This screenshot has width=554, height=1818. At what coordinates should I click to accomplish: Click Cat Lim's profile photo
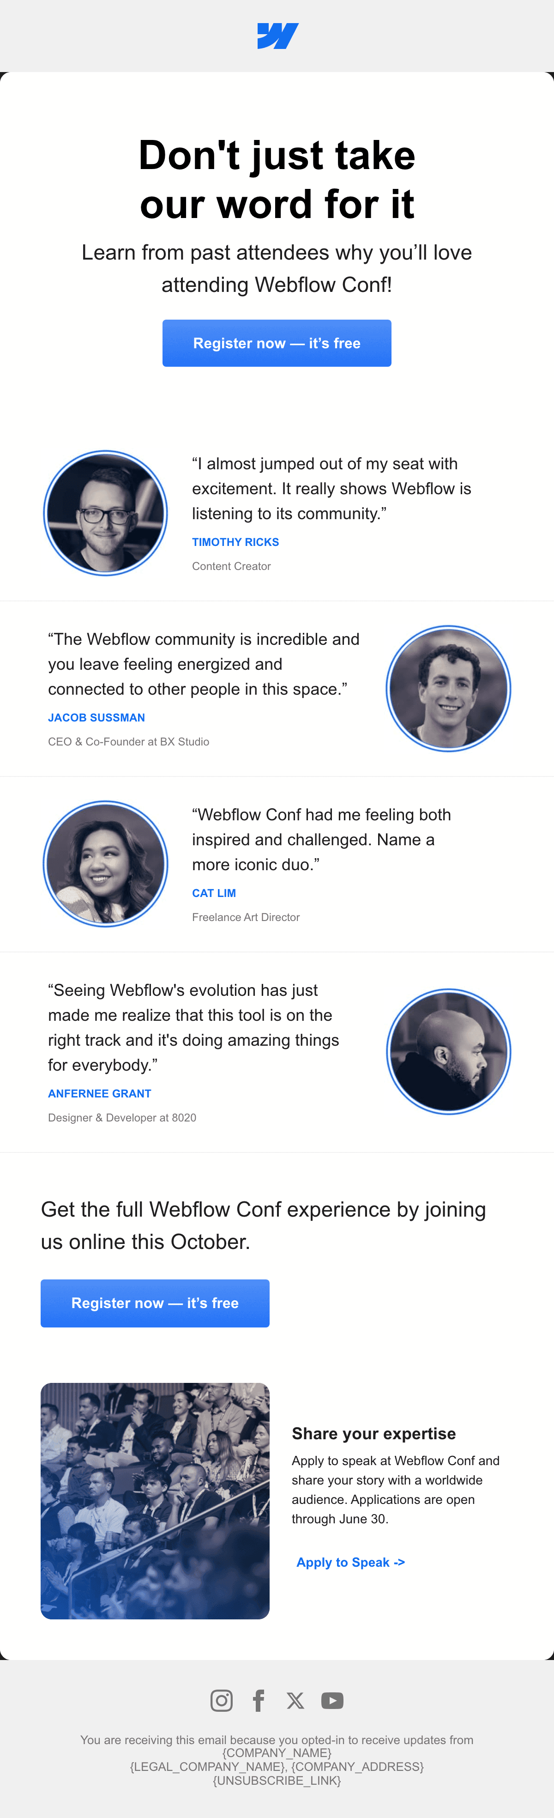point(105,864)
